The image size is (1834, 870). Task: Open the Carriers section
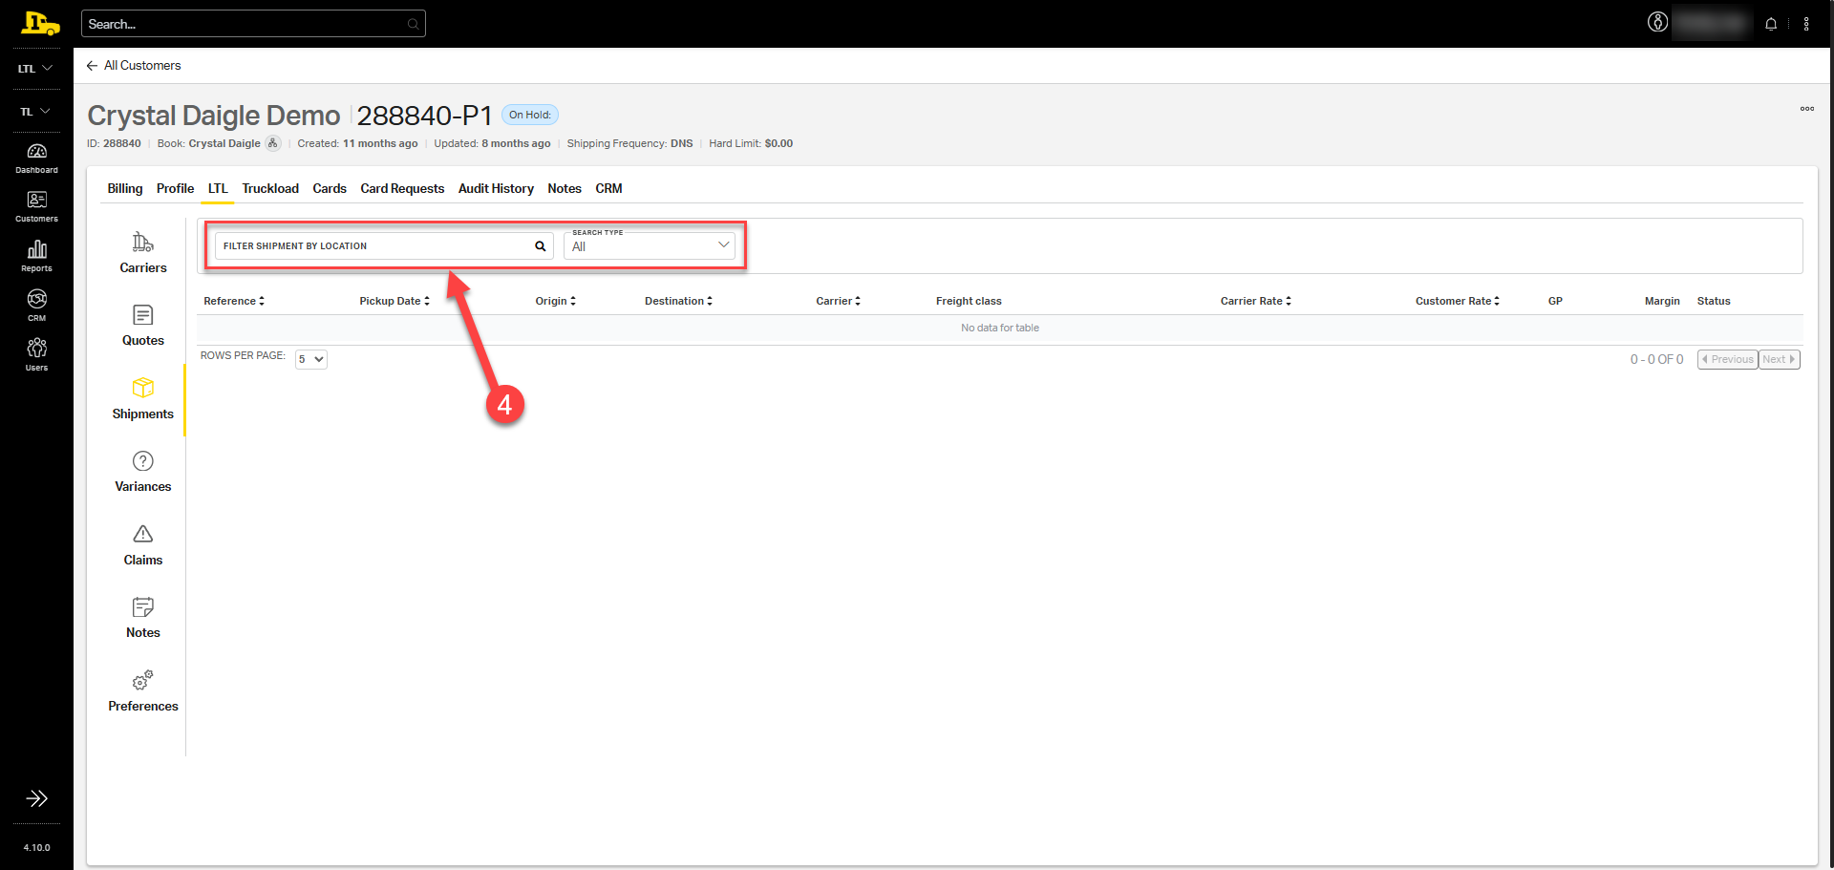(143, 253)
